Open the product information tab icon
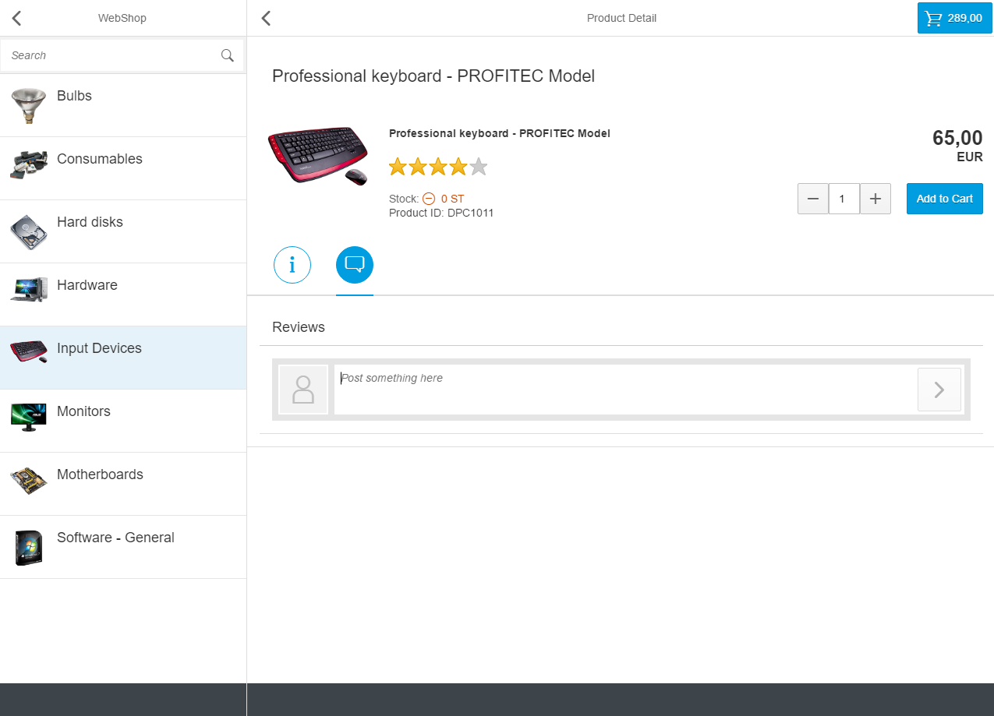Image resolution: width=994 pixels, height=716 pixels. [292, 266]
